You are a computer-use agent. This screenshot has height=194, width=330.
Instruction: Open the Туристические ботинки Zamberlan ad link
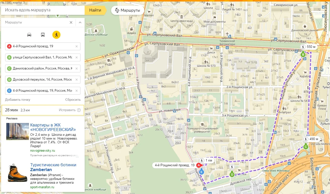[x=53, y=167]
